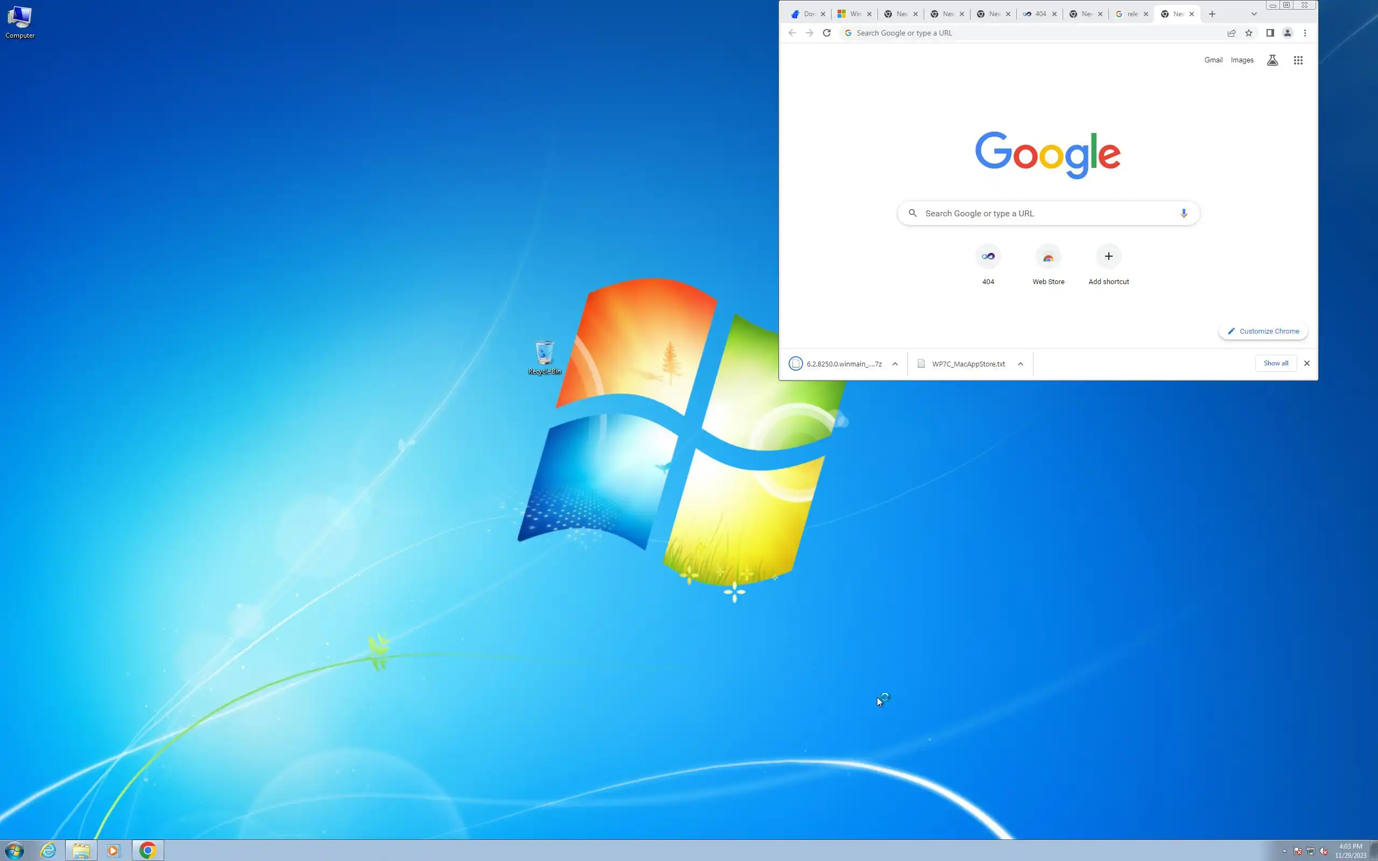1378x861 pixels.
Task: Open Chrome three-dot menu
Action: pos(1305,33)
